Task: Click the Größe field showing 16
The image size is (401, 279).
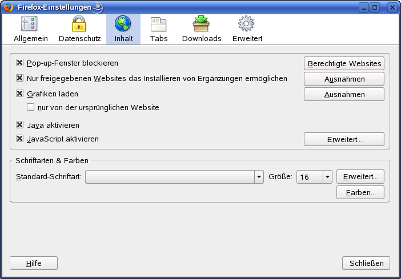Action: pos(310,177)
